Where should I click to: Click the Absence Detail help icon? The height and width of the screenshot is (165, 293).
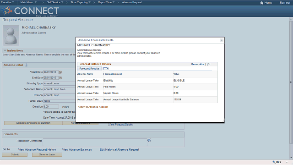point(26,65)
